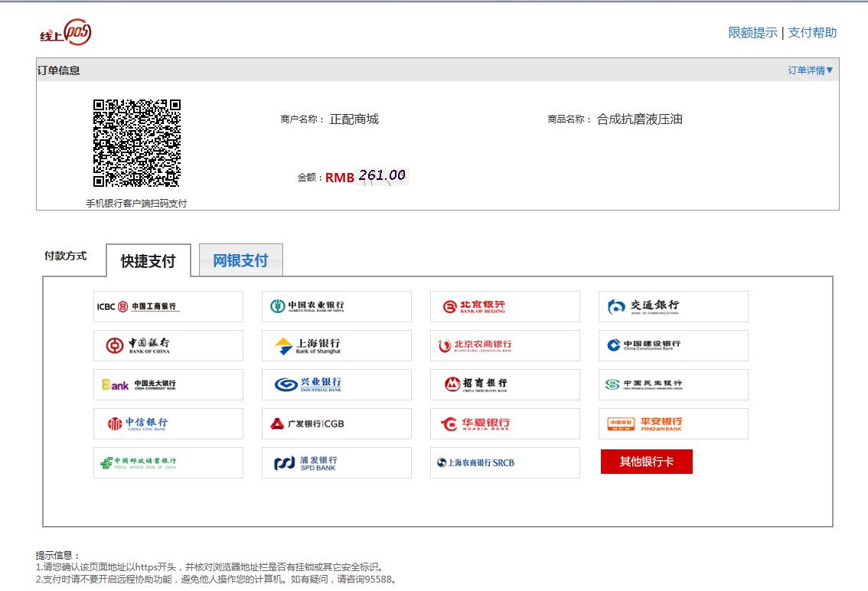Choose 中信银行 China CITIC Bank
Image resolution: width=868 pixels, height=591 pixels.
pyautogui.click(x=168, y=423)
